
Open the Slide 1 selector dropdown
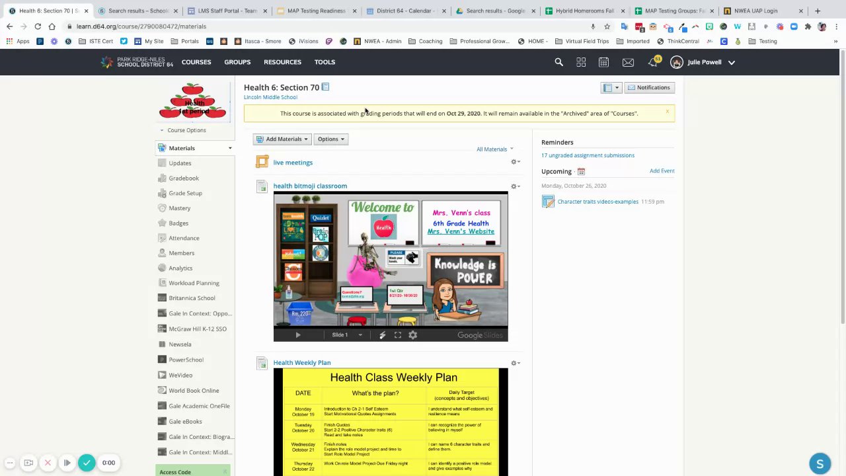pyautogui.click(x=348, y=335)
